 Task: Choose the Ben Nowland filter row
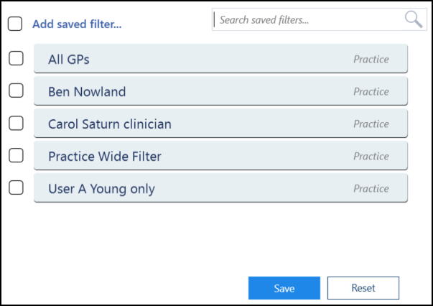click(220, 91)
